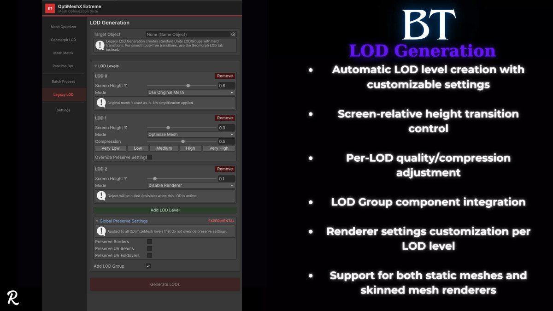Enable Preserve Borders checkbox
Screen dimensions: 553x311
(149, 241)
